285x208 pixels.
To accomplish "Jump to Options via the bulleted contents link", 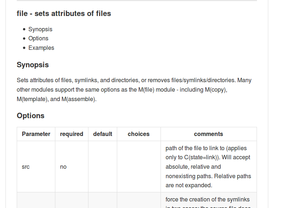I will click(38, 38).
